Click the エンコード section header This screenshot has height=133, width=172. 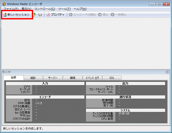45,97
